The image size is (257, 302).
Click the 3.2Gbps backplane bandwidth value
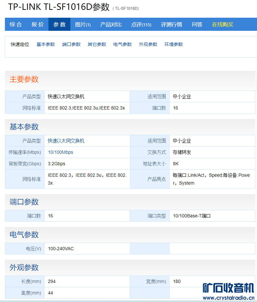57,164
